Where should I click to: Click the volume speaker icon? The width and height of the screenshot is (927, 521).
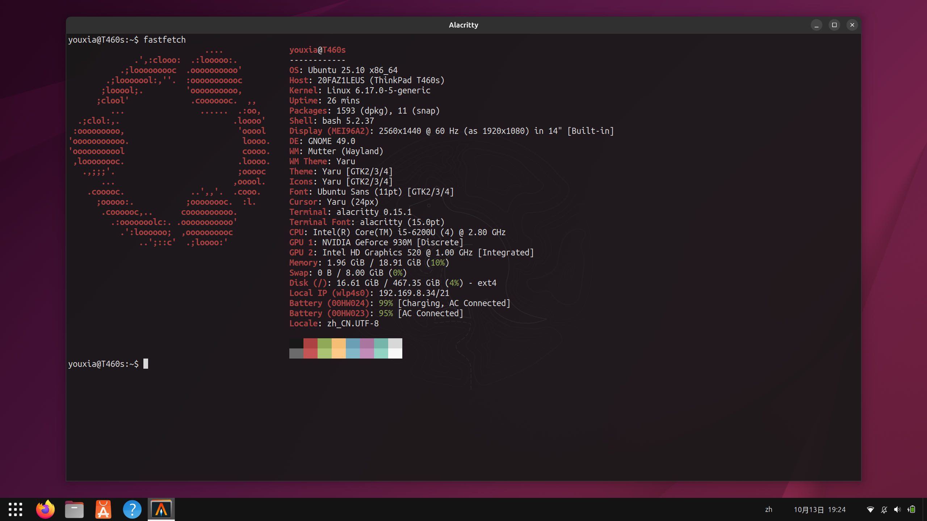[x=897, y=509]
